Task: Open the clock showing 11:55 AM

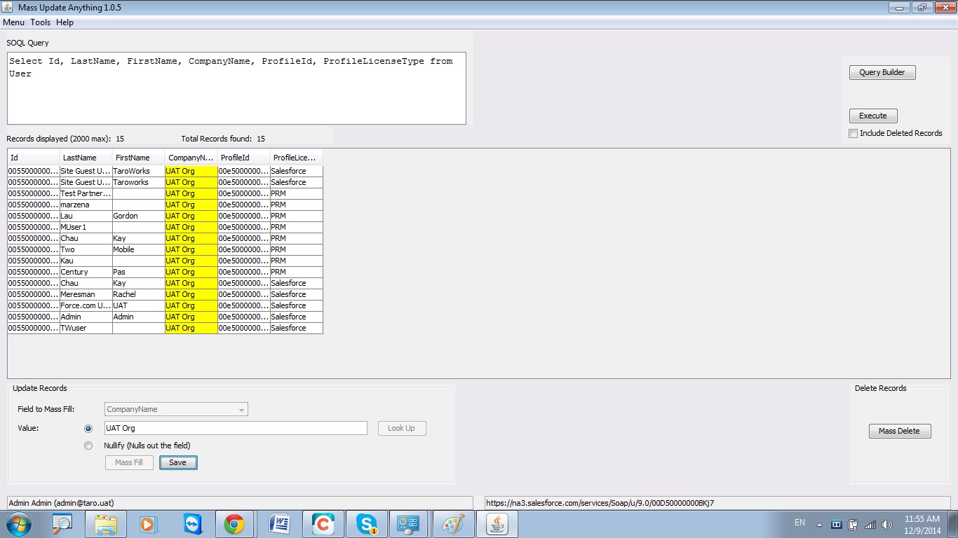Action: pyautogui.click(x=922, y=524)
